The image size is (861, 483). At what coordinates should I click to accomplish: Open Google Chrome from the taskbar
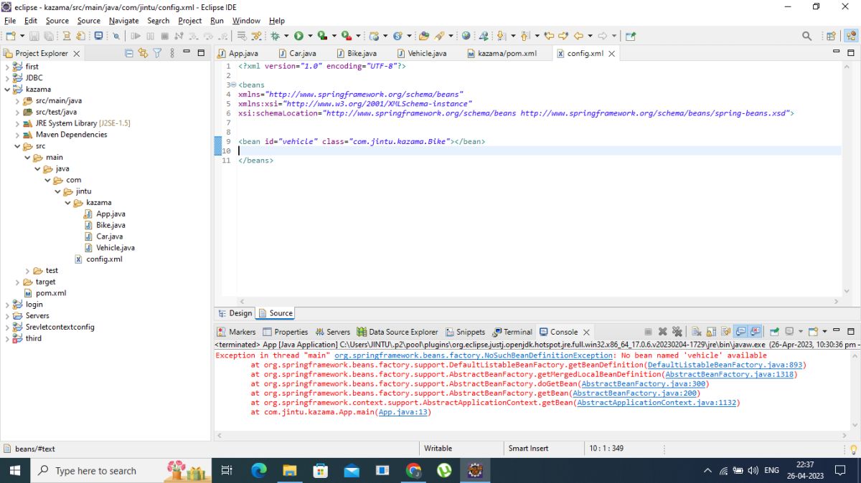pyautogui.click(x=413, y=471)
